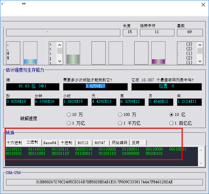Click the hours value 1.0628E15
The height and width of the screenshot is (194, 209).
[x=75, y=102]
